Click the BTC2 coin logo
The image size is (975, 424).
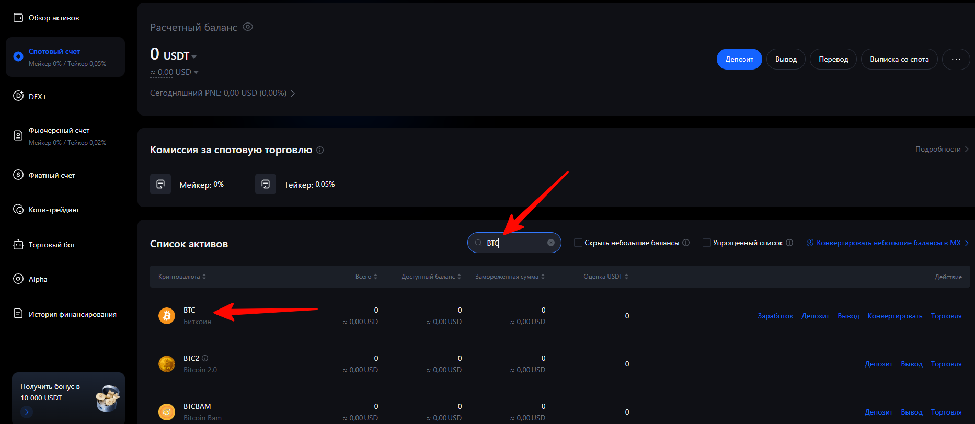coord(167,364)
